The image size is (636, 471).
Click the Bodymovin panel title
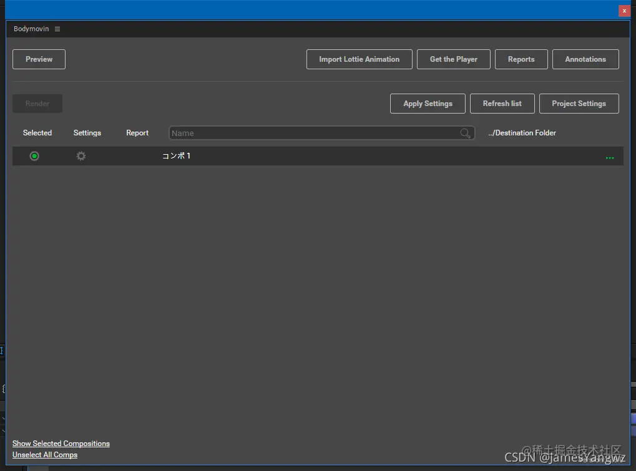tap(31, 29)
